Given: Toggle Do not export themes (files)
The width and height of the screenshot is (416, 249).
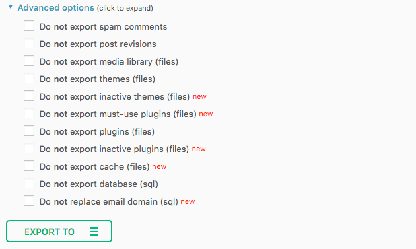Looking at the screenshot, I should (x=29, y=78).
